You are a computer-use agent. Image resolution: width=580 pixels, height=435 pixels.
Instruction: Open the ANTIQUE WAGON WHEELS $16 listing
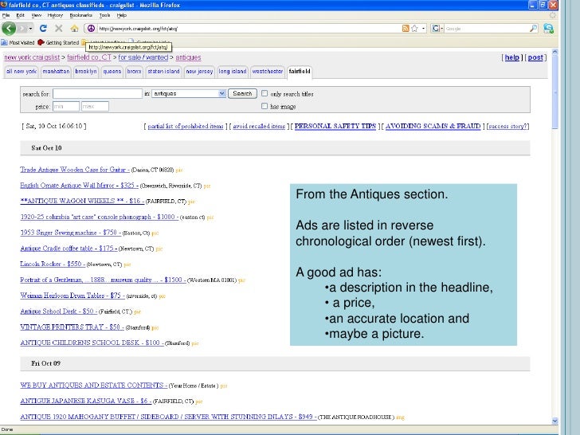click(82, 202)
